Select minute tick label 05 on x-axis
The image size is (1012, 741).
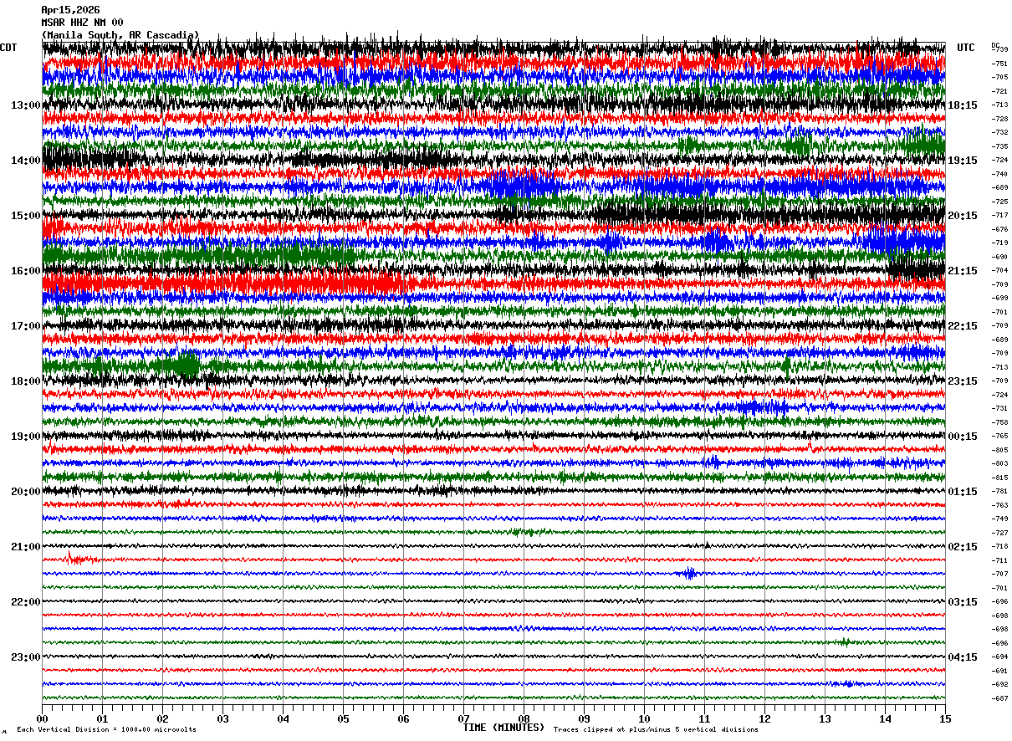[x=343, y=718]
